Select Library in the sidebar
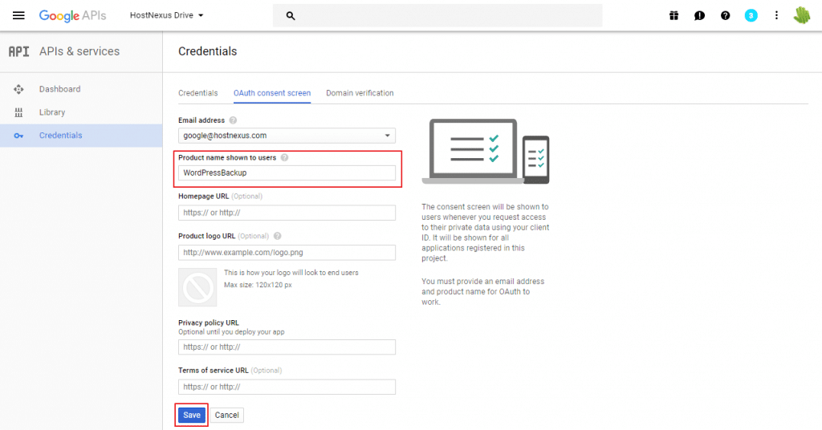Image resolution: width=822 pixels, height=430 pixels. coord(52,112)
